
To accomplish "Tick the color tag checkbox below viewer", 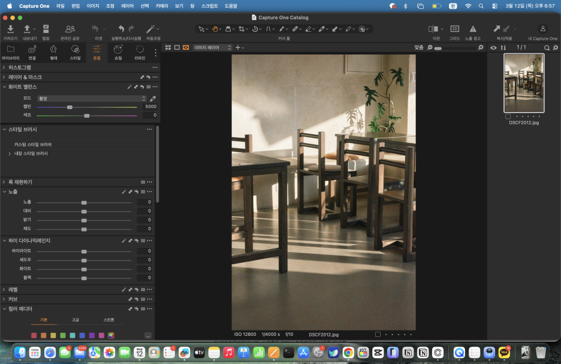I will pos(378,334).
